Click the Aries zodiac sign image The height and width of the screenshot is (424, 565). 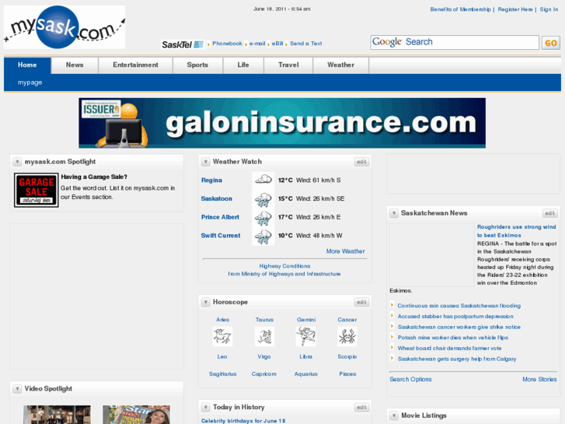(222, 336)
